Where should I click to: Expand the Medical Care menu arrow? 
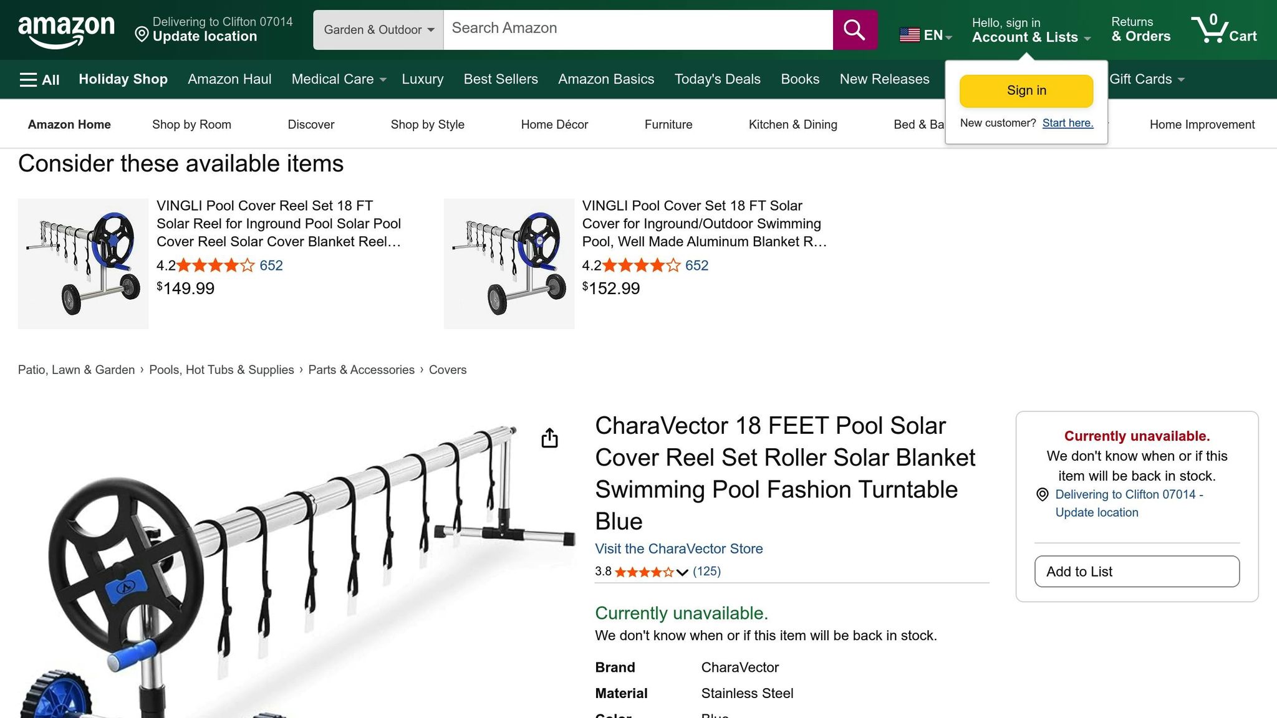pyautogui.click(x=383, y=80)
